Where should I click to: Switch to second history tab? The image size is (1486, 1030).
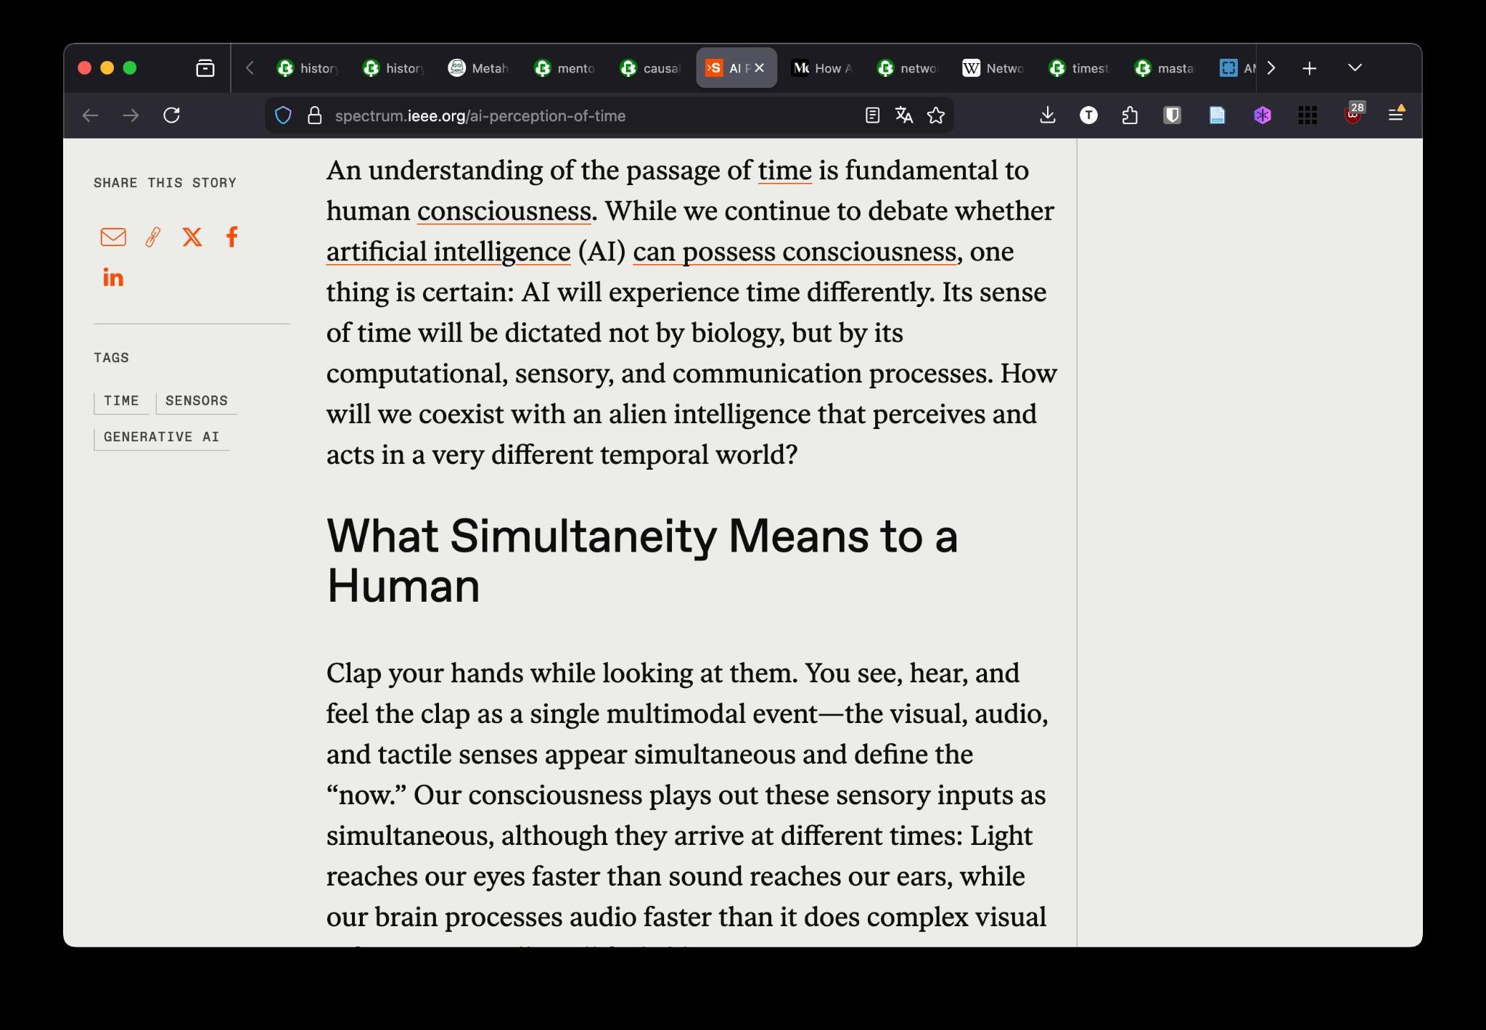tap(394, 68)
